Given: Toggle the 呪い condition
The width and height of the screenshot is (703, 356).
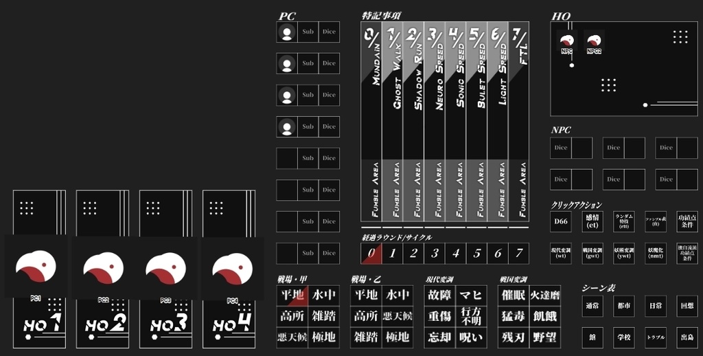Looking at the screenshot, I should coord(471,337).
